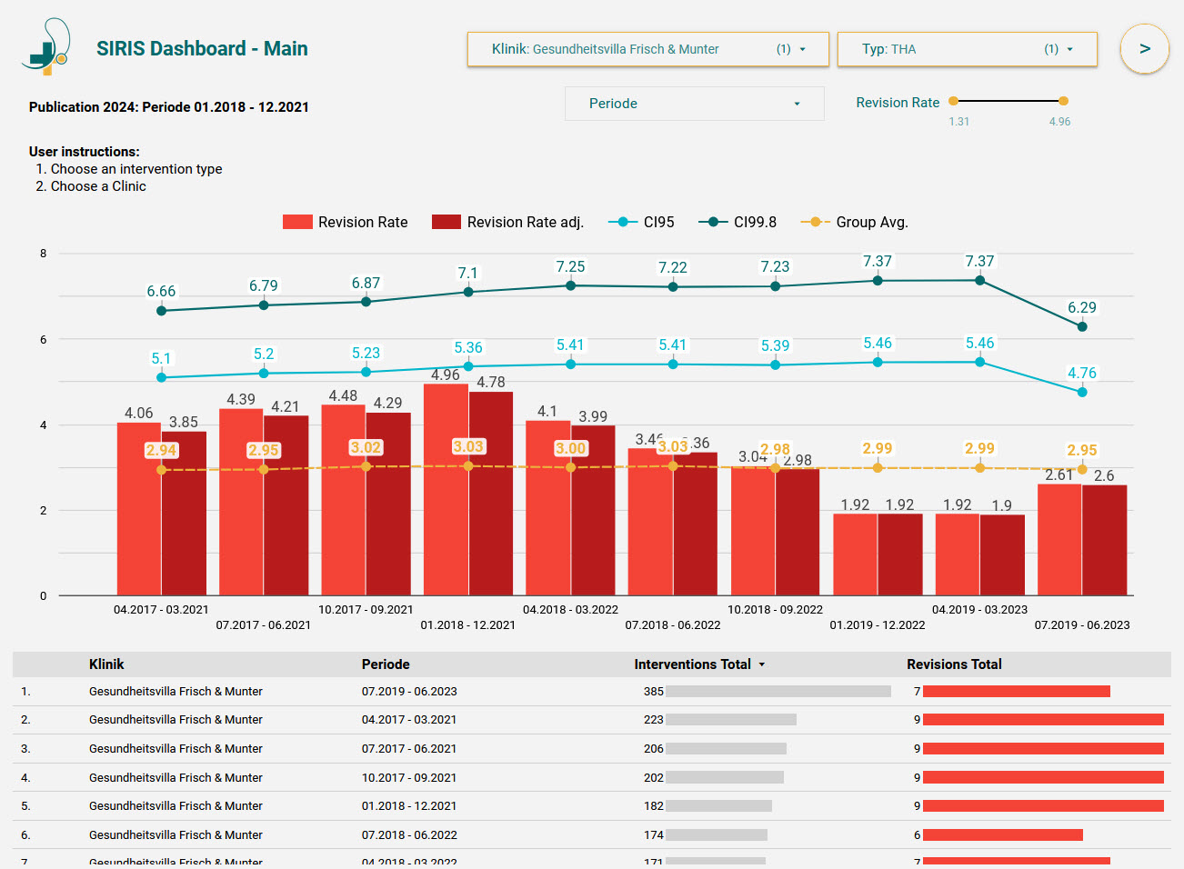Open the Klinik filter dropdown

647,49
